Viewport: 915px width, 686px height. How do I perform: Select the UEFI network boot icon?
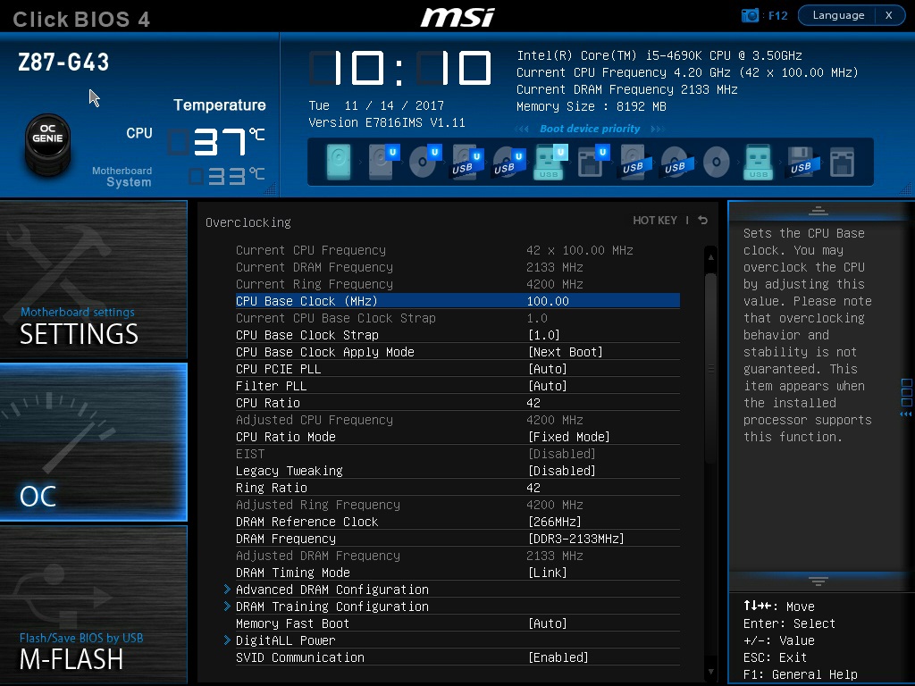[593, 162]
